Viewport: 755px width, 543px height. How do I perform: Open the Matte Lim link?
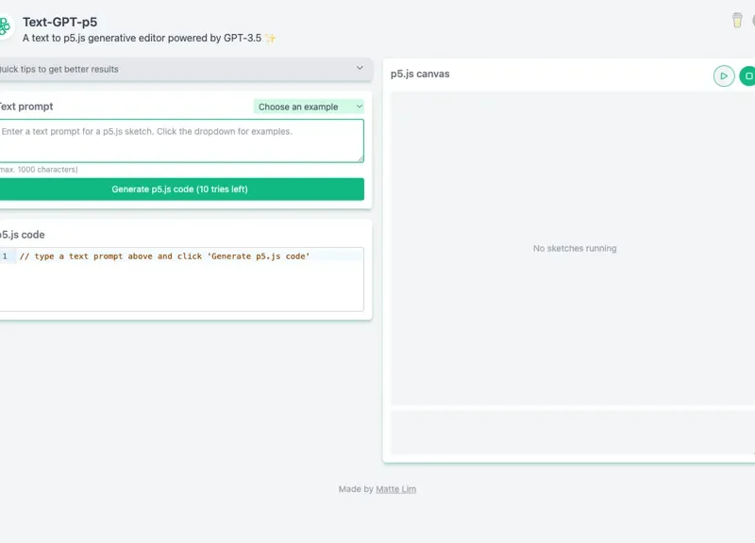coord(395,489)
